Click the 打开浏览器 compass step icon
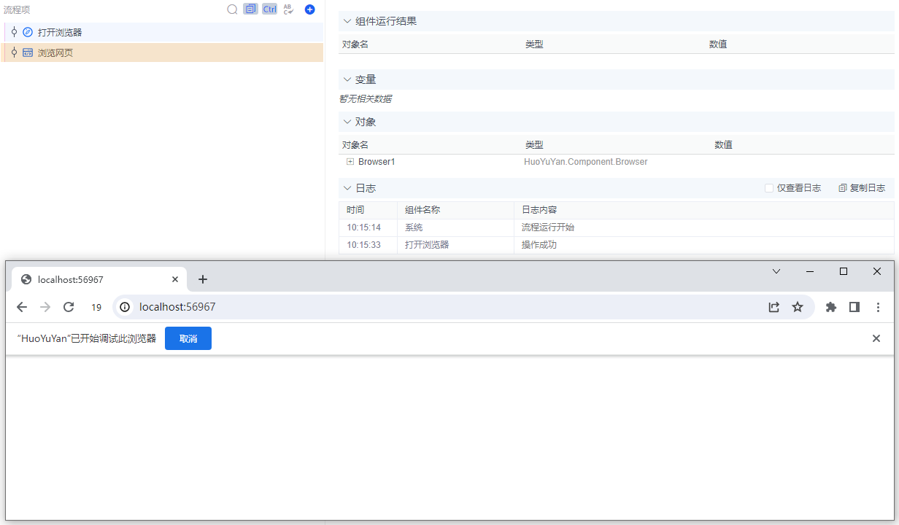 pos(28,32)
